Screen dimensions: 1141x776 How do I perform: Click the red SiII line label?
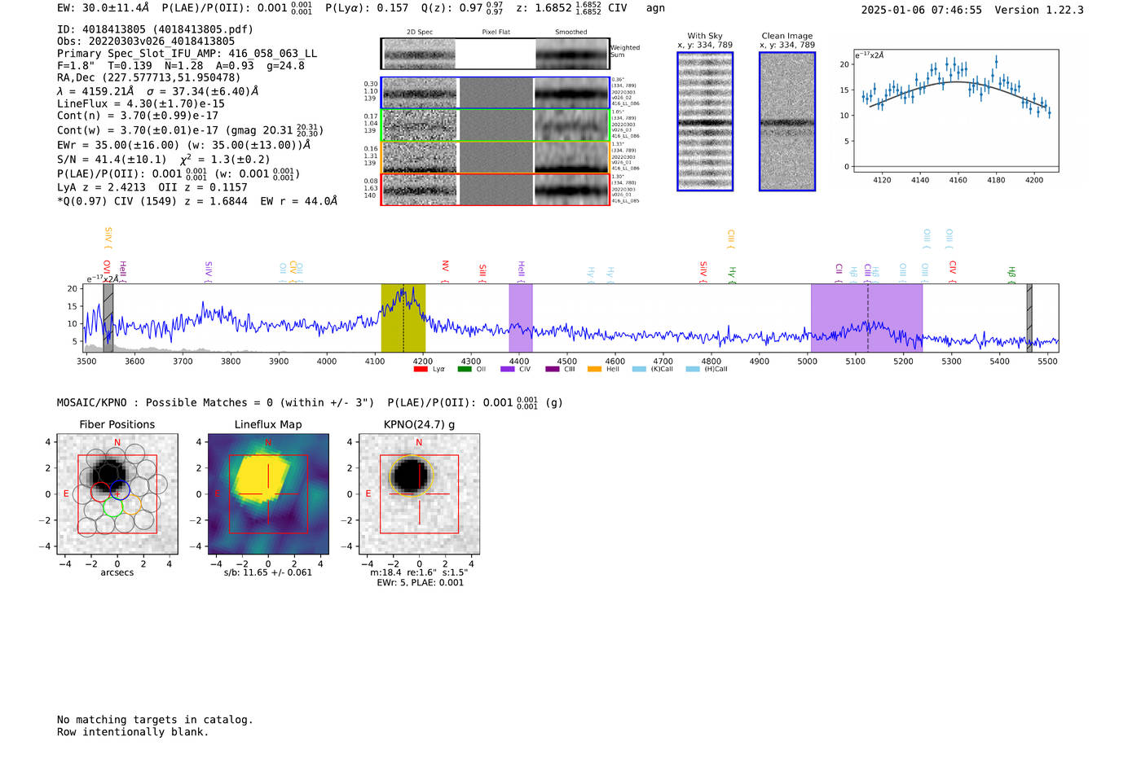tap(482, 271)
